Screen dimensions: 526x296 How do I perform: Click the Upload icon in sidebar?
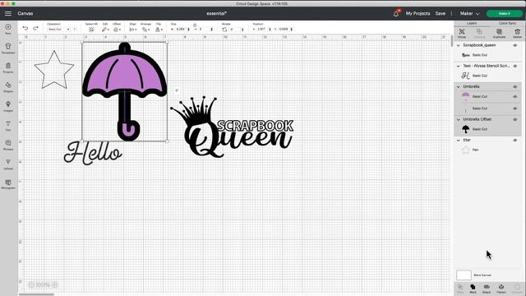[x=8, y=162]
